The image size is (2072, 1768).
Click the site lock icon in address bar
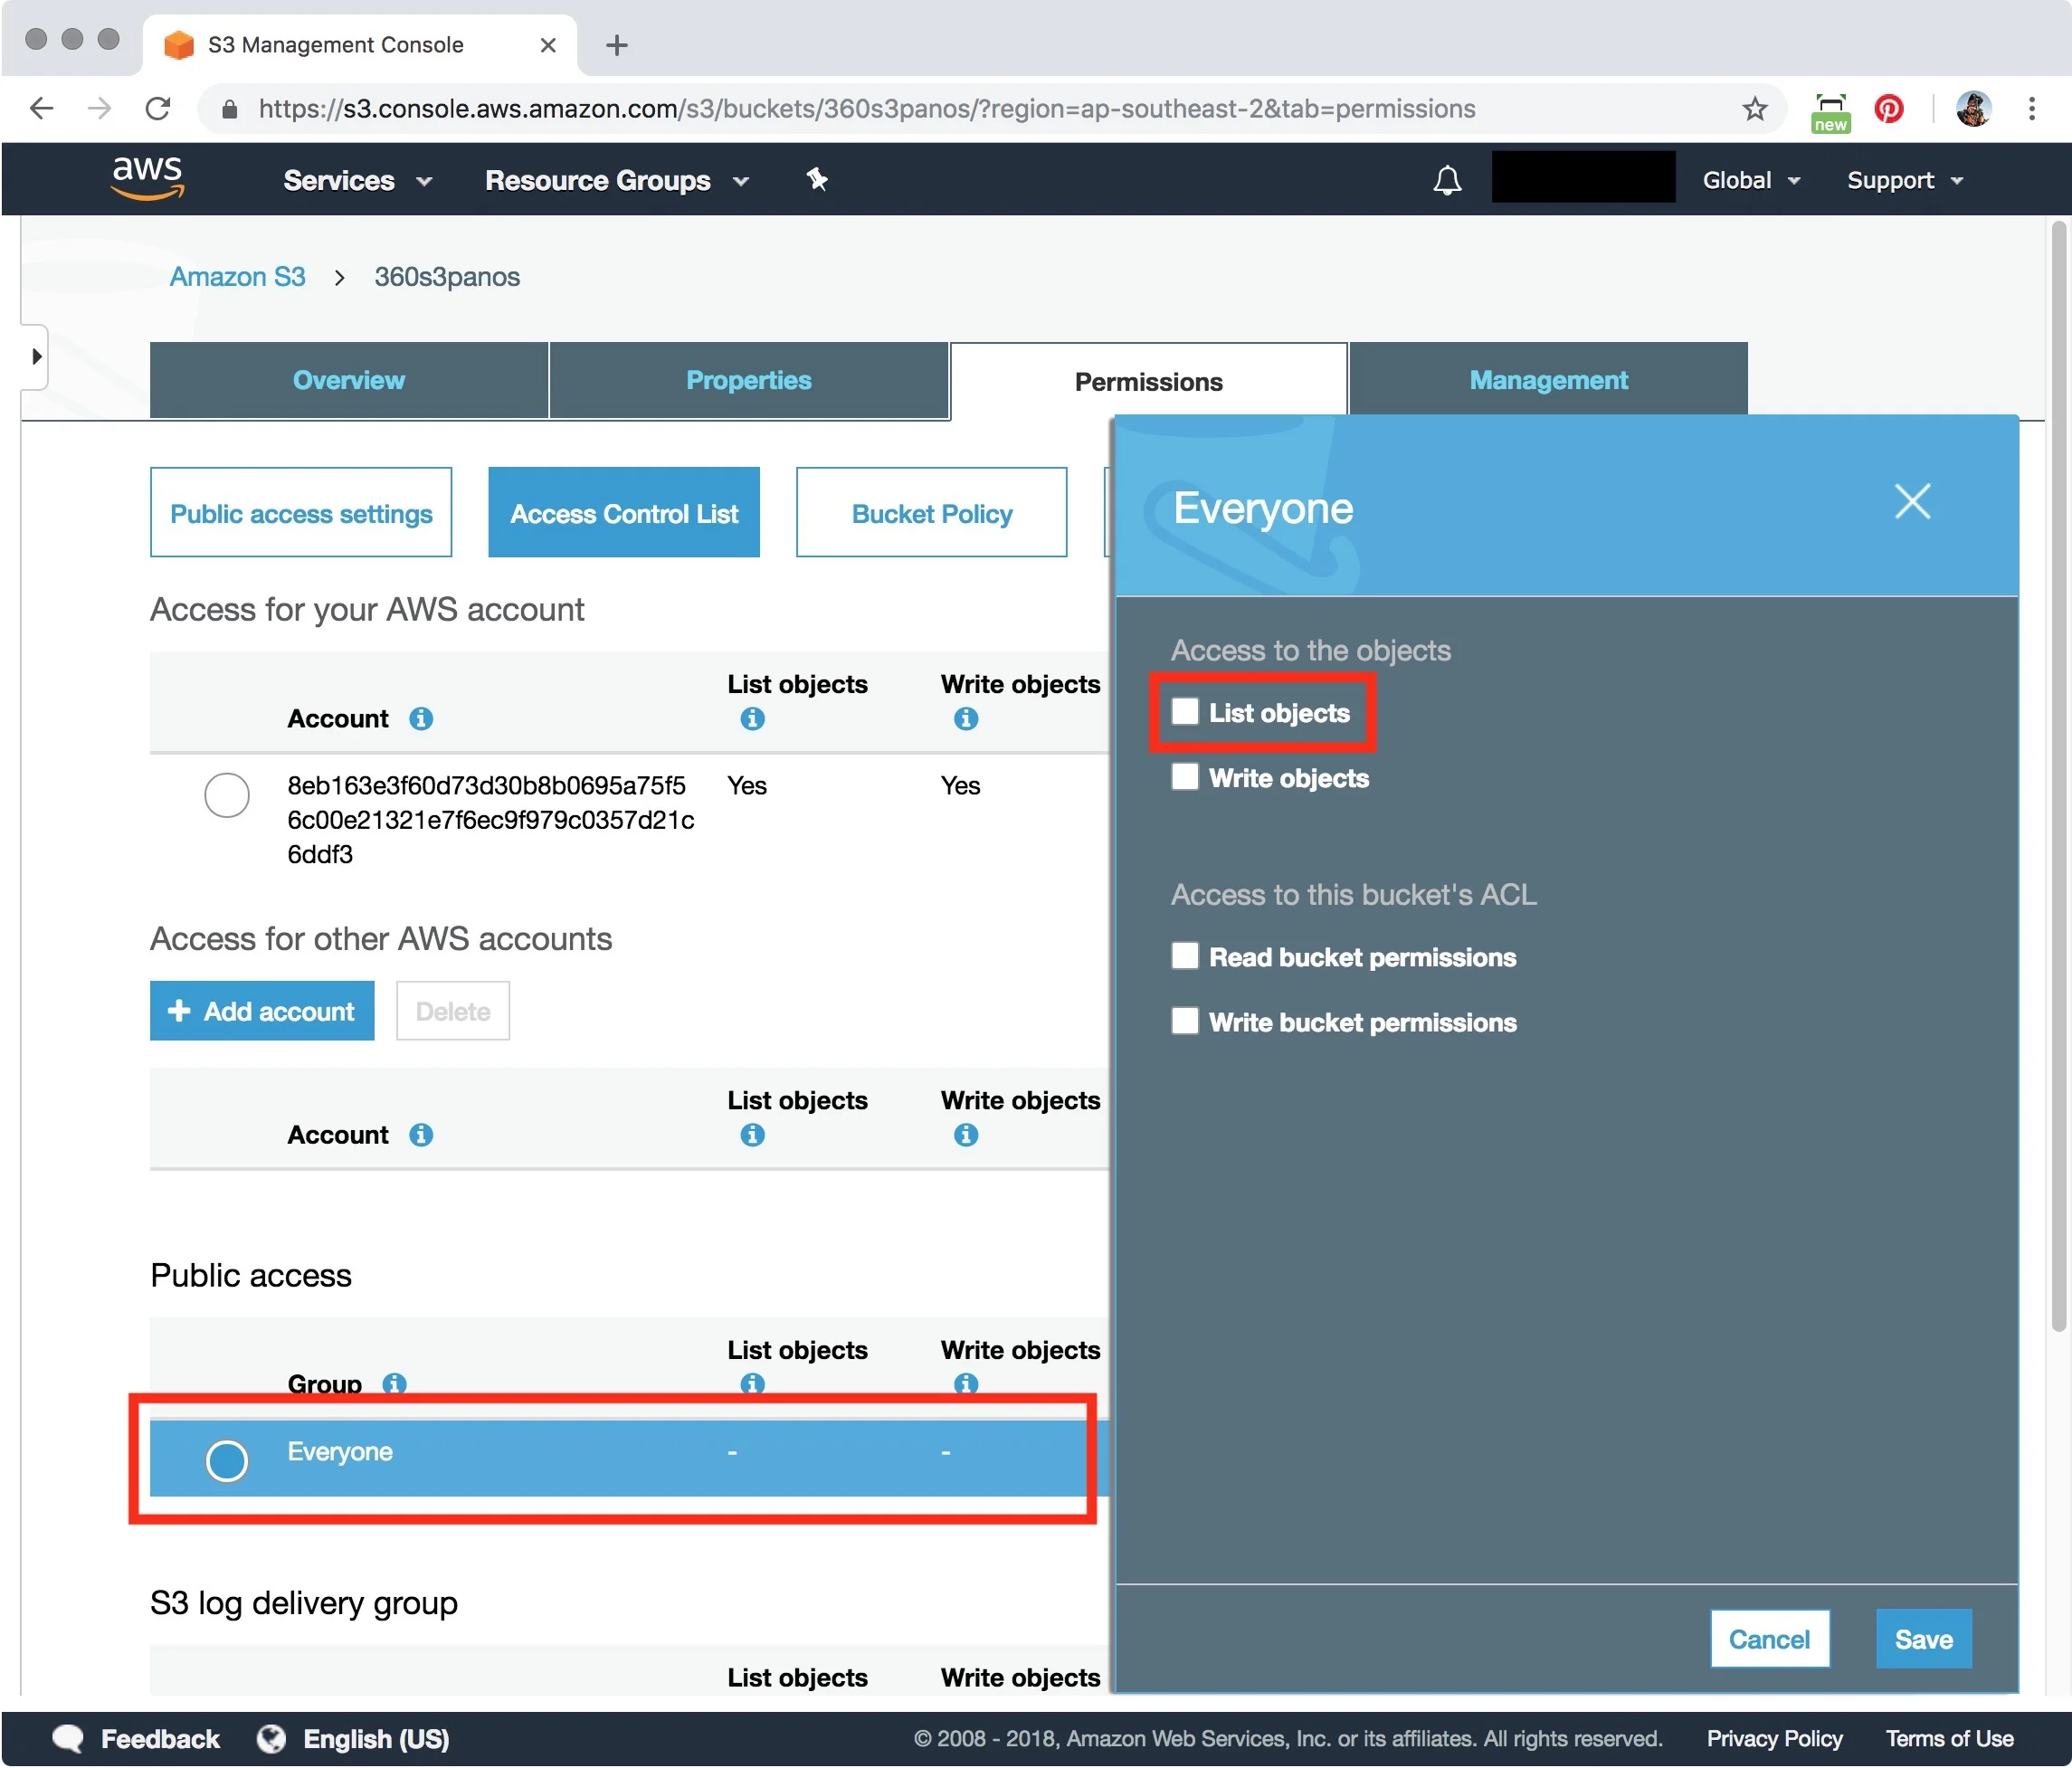[229, 109]
